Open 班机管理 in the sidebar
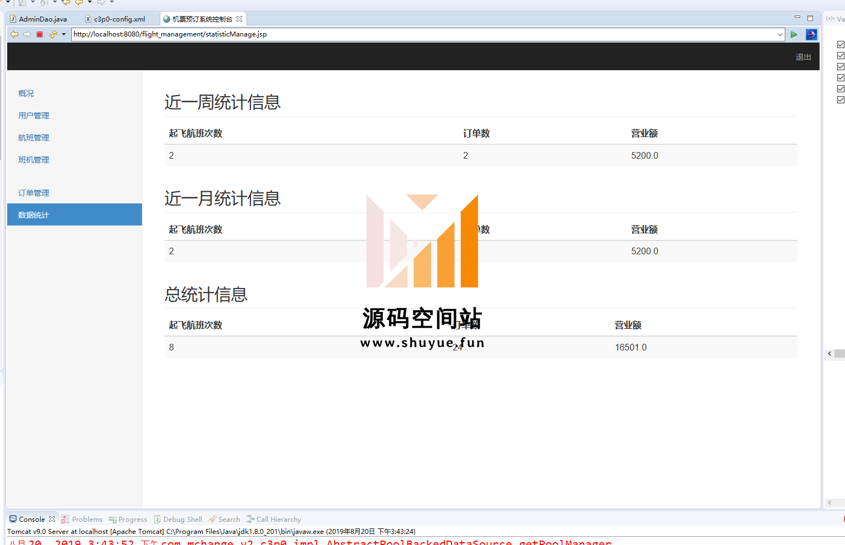The image size is (845, 545). [x=34, y=160]
